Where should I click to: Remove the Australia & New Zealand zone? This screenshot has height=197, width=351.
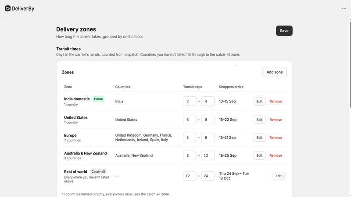(x=276, y=155)
